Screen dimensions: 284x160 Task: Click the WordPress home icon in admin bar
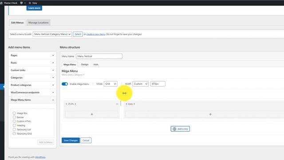(1, 3)
